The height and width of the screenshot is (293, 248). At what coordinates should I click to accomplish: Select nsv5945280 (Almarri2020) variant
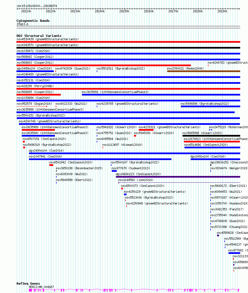coord(154,133)
